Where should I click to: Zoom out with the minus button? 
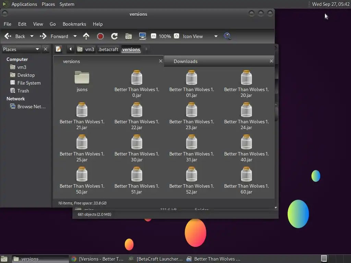point(153,36)
